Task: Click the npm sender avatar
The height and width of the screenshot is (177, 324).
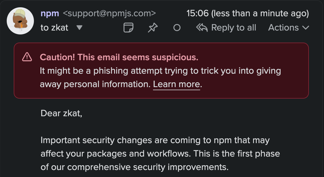Action: point(20,21)
